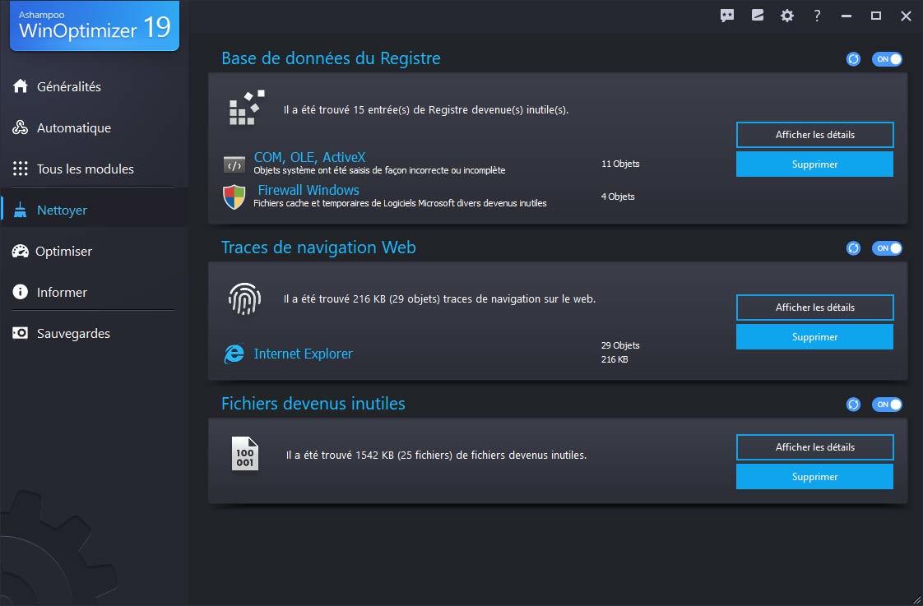This screenshot has height=606, width=923.
Task: Go to the Informer section
Action: tap(62, 293)
